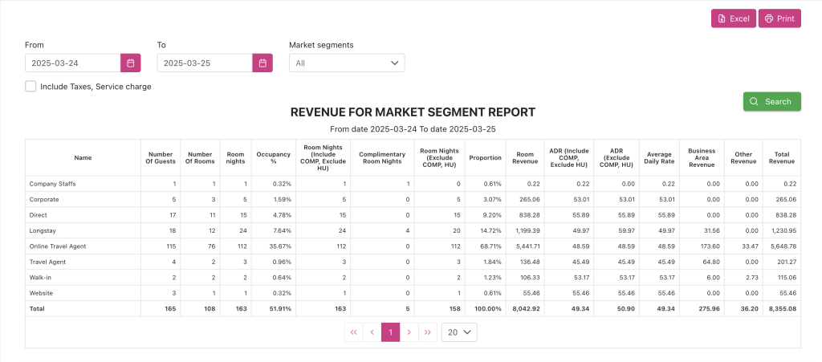Click the Occupancy % column header
822x362 pixels.
coord(272,157)
